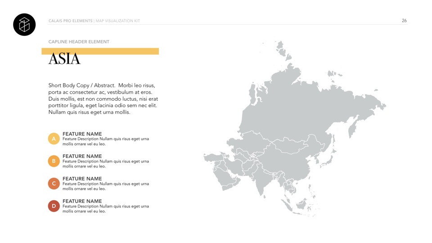This screenshot has width=432, height=243.
Task: Select the orange B badge
Action: (x=54, y=161)
